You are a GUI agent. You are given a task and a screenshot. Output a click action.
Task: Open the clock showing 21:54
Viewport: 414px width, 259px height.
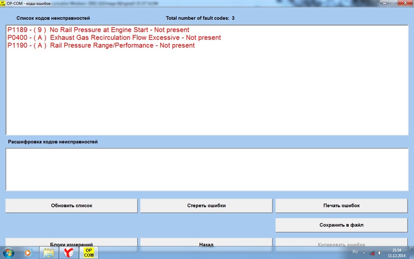397,253
